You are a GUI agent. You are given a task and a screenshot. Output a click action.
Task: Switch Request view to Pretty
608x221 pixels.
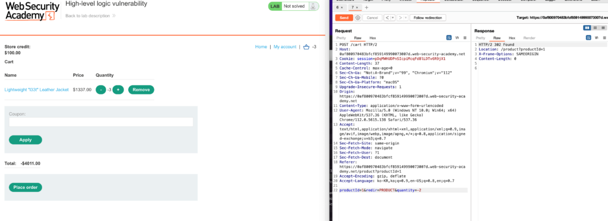click(x=341, y=38)
